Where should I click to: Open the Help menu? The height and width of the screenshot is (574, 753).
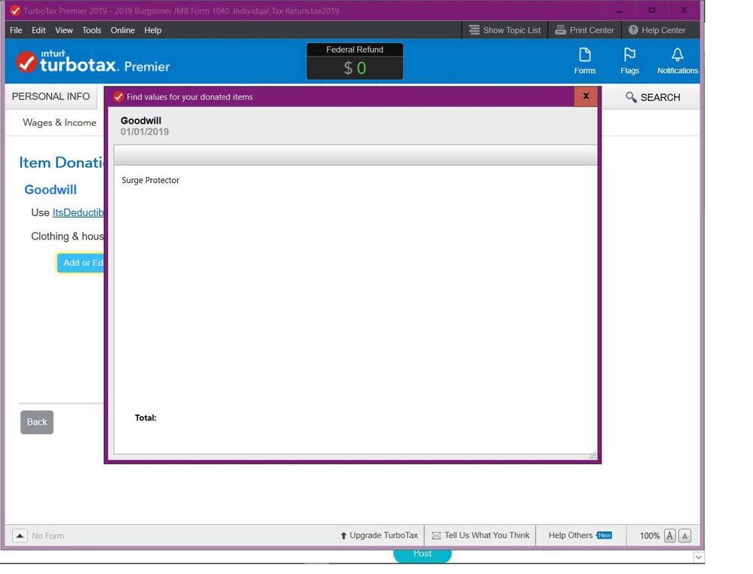[153, 30]
